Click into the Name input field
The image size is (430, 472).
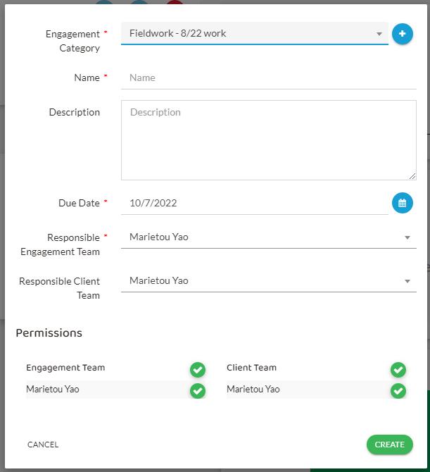267,77
